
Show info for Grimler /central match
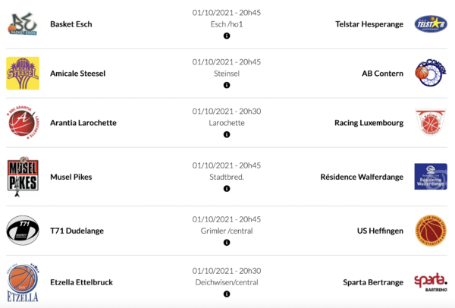coord(227,243)
